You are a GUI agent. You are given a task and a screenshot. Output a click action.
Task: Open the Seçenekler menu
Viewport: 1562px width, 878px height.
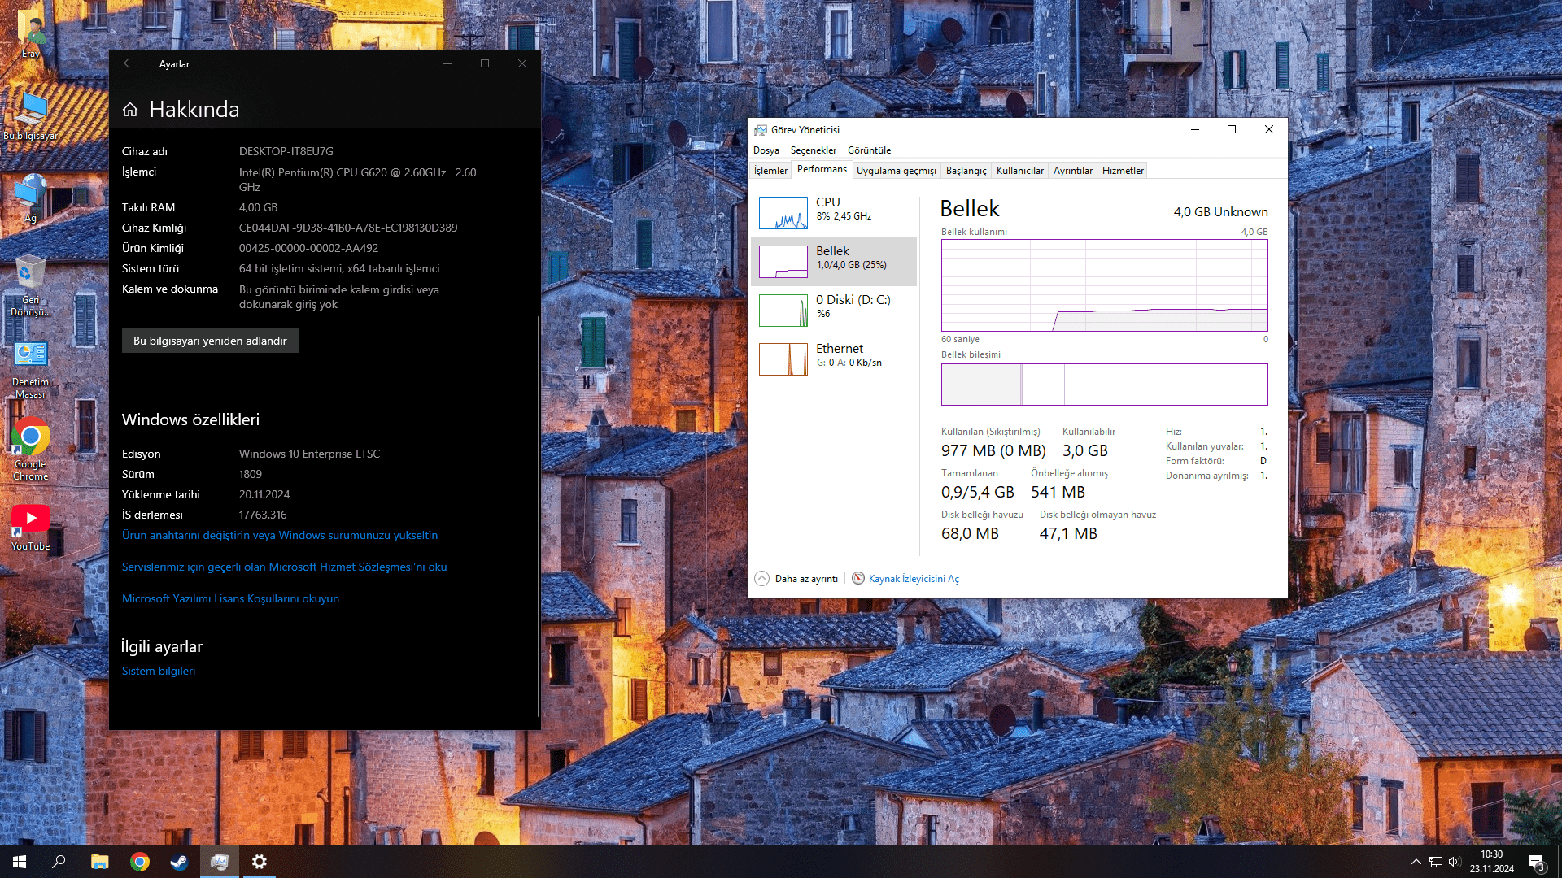pos(813,150)
